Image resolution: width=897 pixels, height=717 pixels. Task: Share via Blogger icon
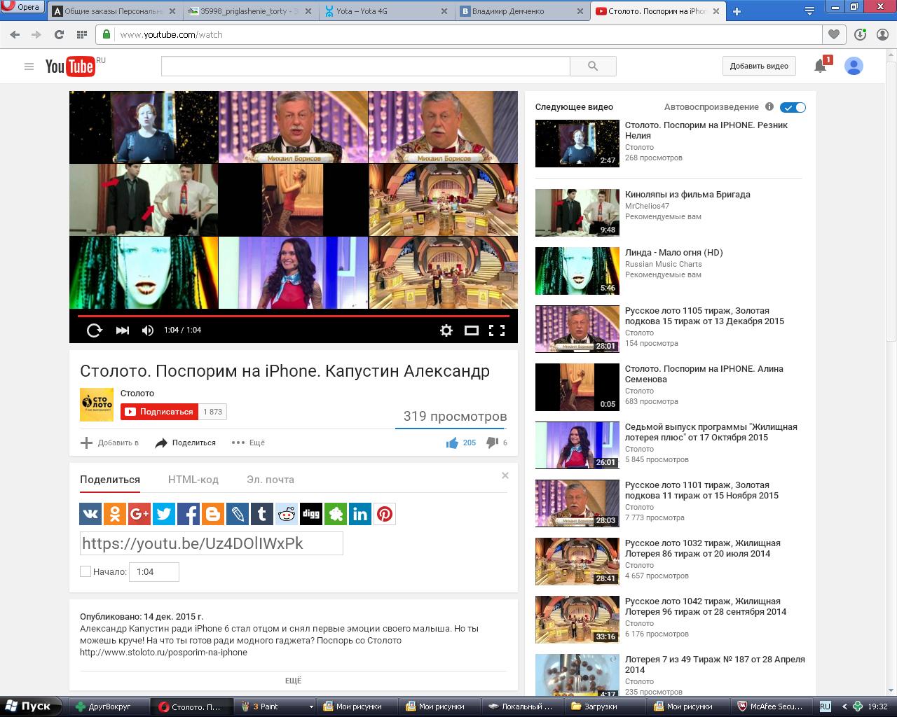213,514
